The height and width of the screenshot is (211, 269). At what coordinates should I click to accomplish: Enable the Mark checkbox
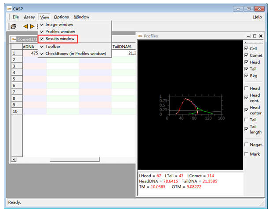coord(246,154)
